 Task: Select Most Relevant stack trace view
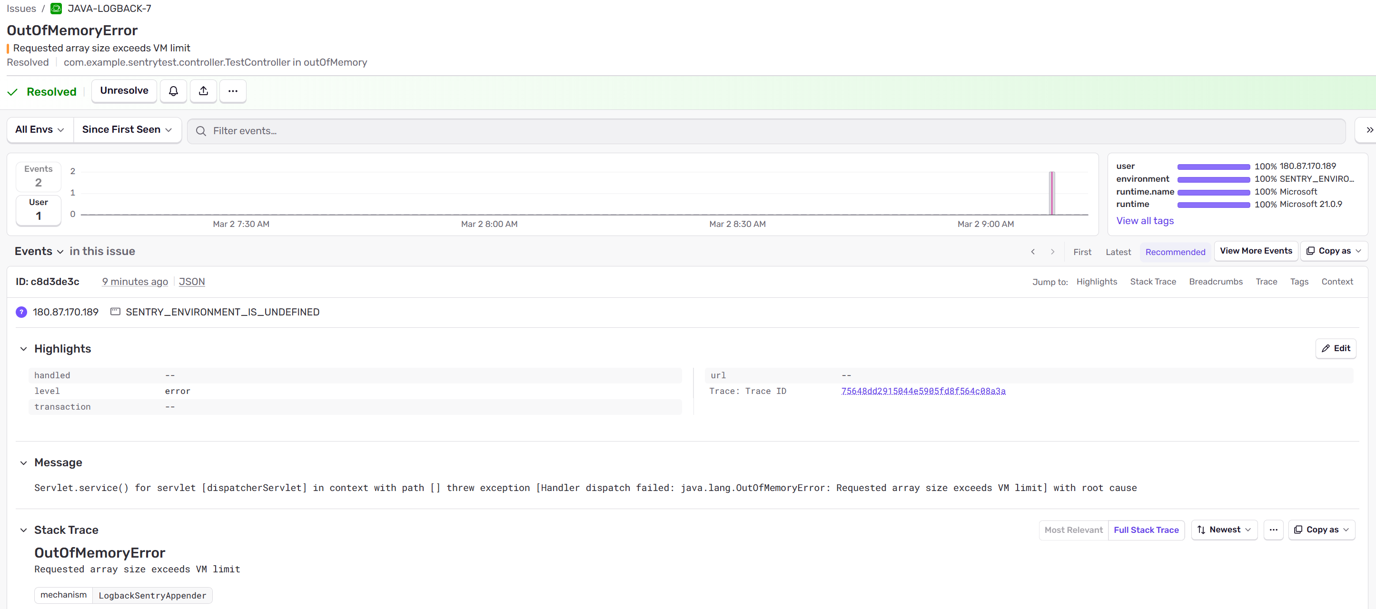[1073, 530]
